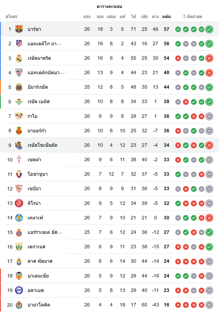219x316 pixels.
Task: Click the Barcelona club crest
Action: [19, 29]
